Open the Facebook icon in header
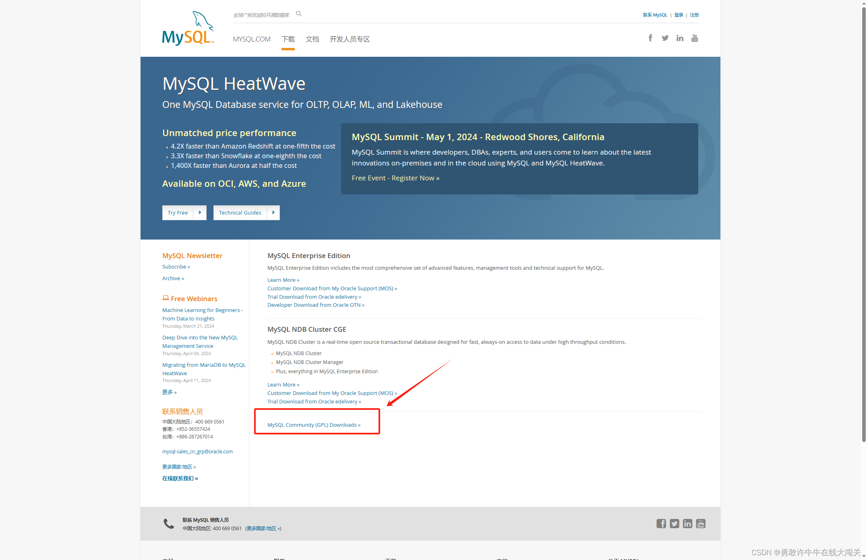The height and width of the screenshot is (560, 867). coord(650,38)
